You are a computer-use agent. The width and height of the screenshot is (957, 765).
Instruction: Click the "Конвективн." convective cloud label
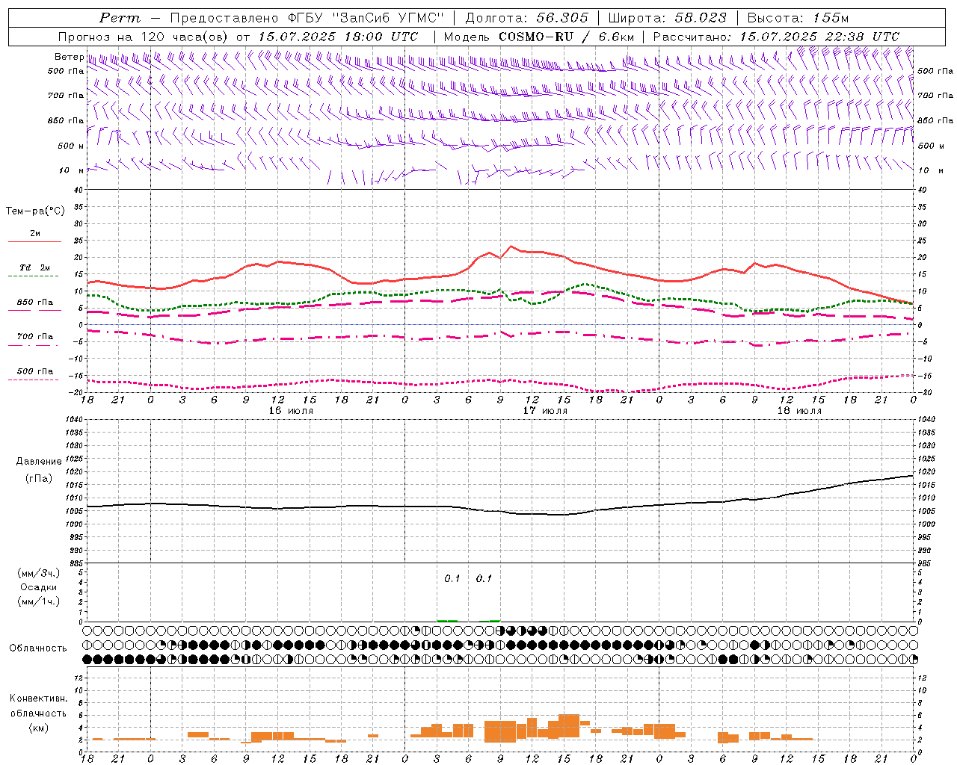[x=38, y=699]
